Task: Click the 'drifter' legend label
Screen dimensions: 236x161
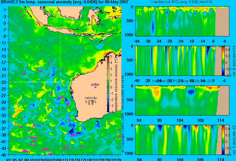Action: point(95,85)
